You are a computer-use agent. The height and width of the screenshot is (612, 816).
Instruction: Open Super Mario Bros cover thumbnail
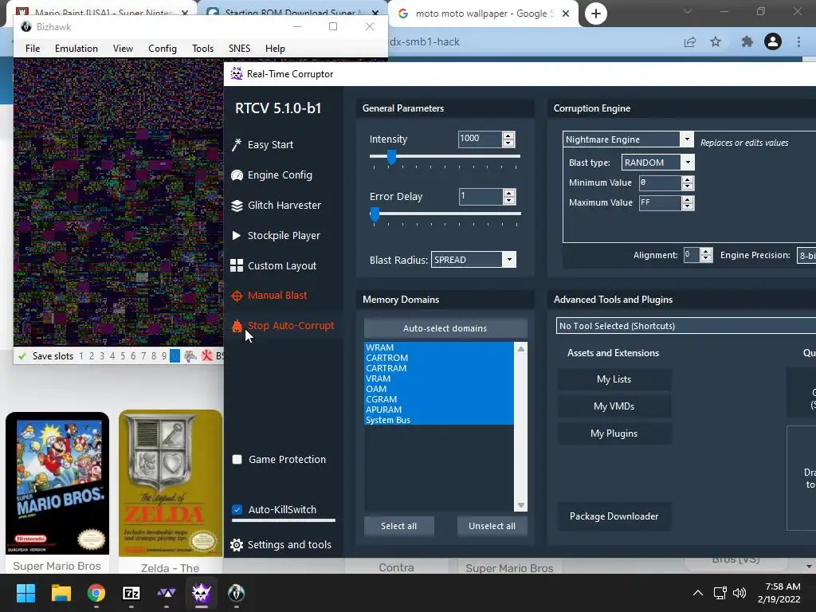tap(57, 484)
